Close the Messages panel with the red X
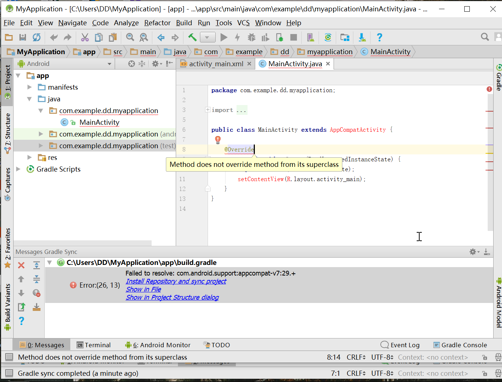This screenshot has height=382, width=502. 21,265
